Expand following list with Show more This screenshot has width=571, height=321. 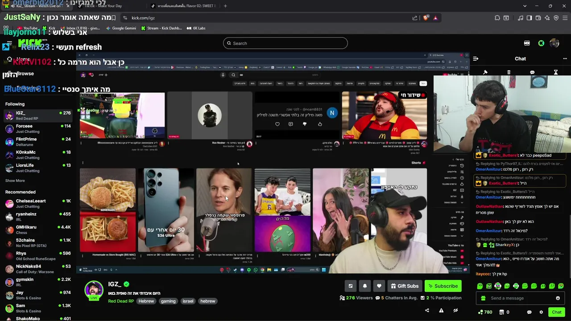[15, 181]
